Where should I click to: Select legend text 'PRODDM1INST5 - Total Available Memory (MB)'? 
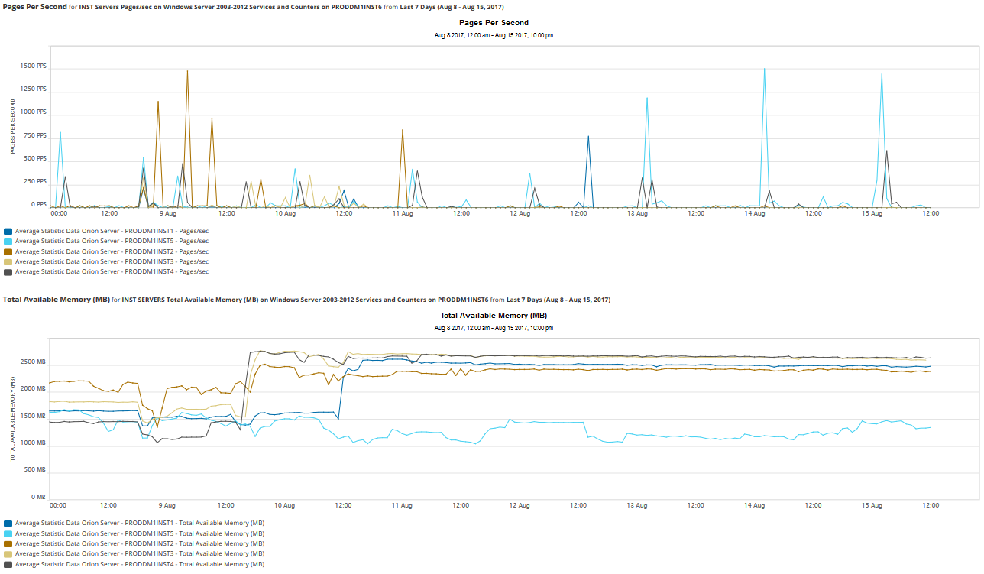(x=195, y=533)
